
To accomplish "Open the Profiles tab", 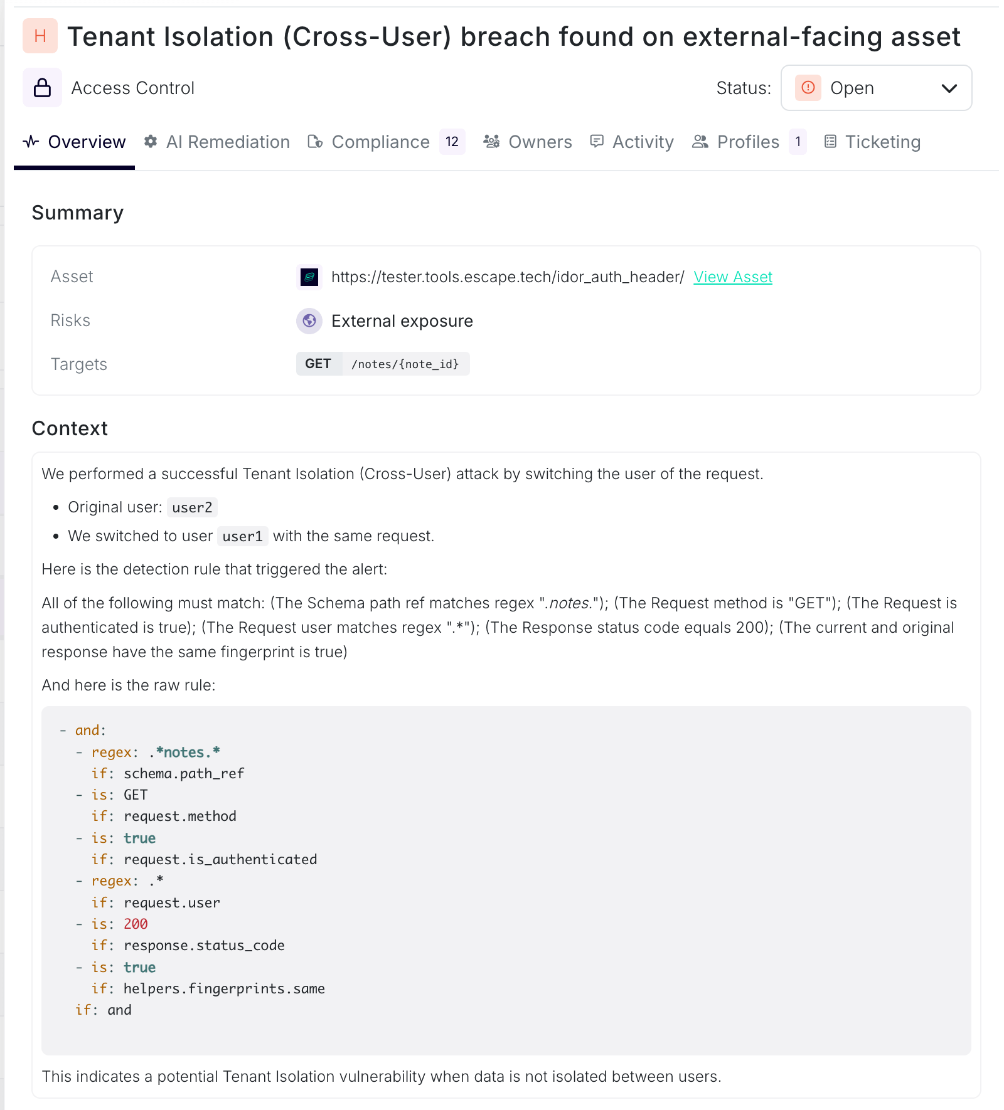I will [747, 142].
